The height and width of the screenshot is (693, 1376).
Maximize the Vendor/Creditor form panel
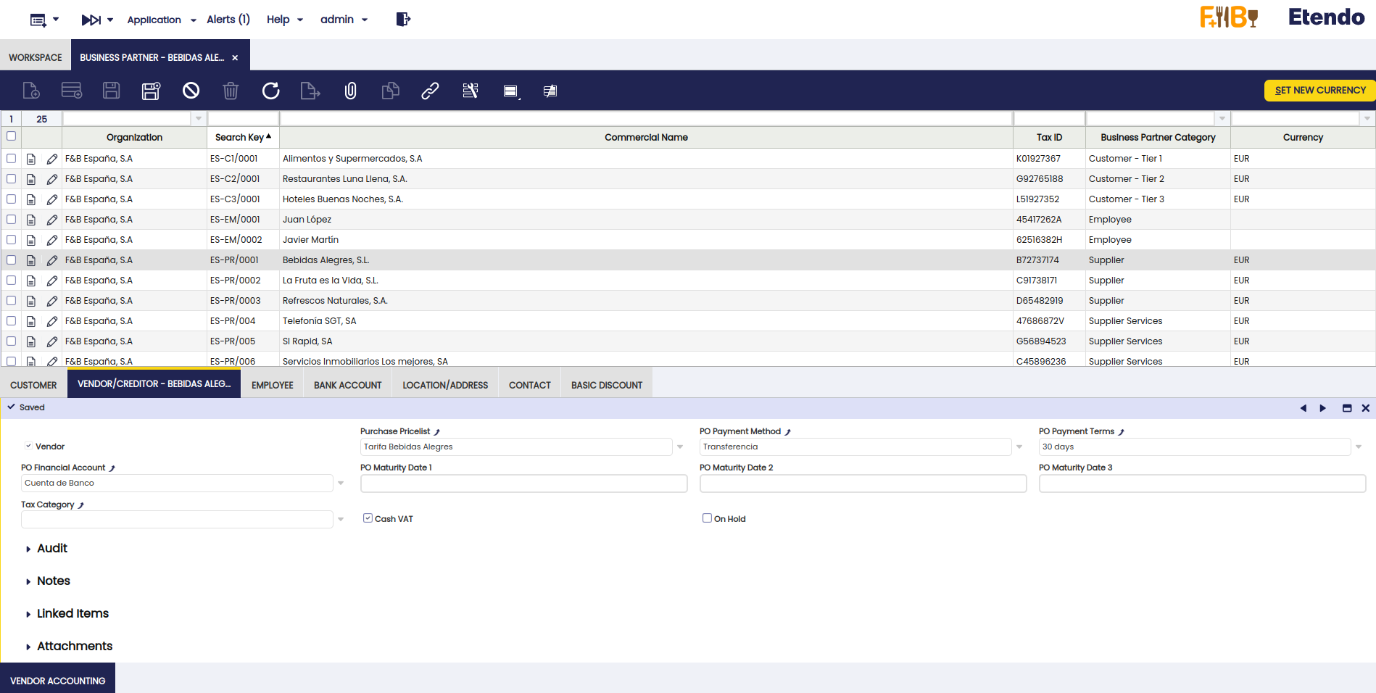pyautogui.click(x=1347, y=408)
